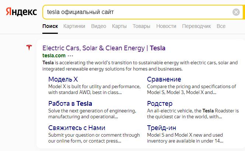Click the Свяжитесь с Нами link
245x151 pixels.
[77, 128]
